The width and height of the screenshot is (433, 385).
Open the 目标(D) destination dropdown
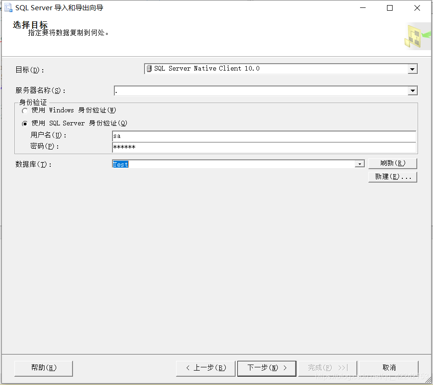(412, 68)
